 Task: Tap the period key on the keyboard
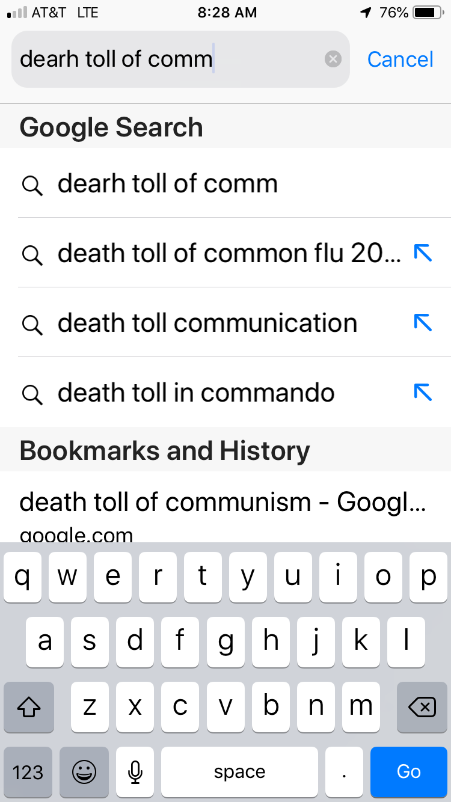(344, 772)
